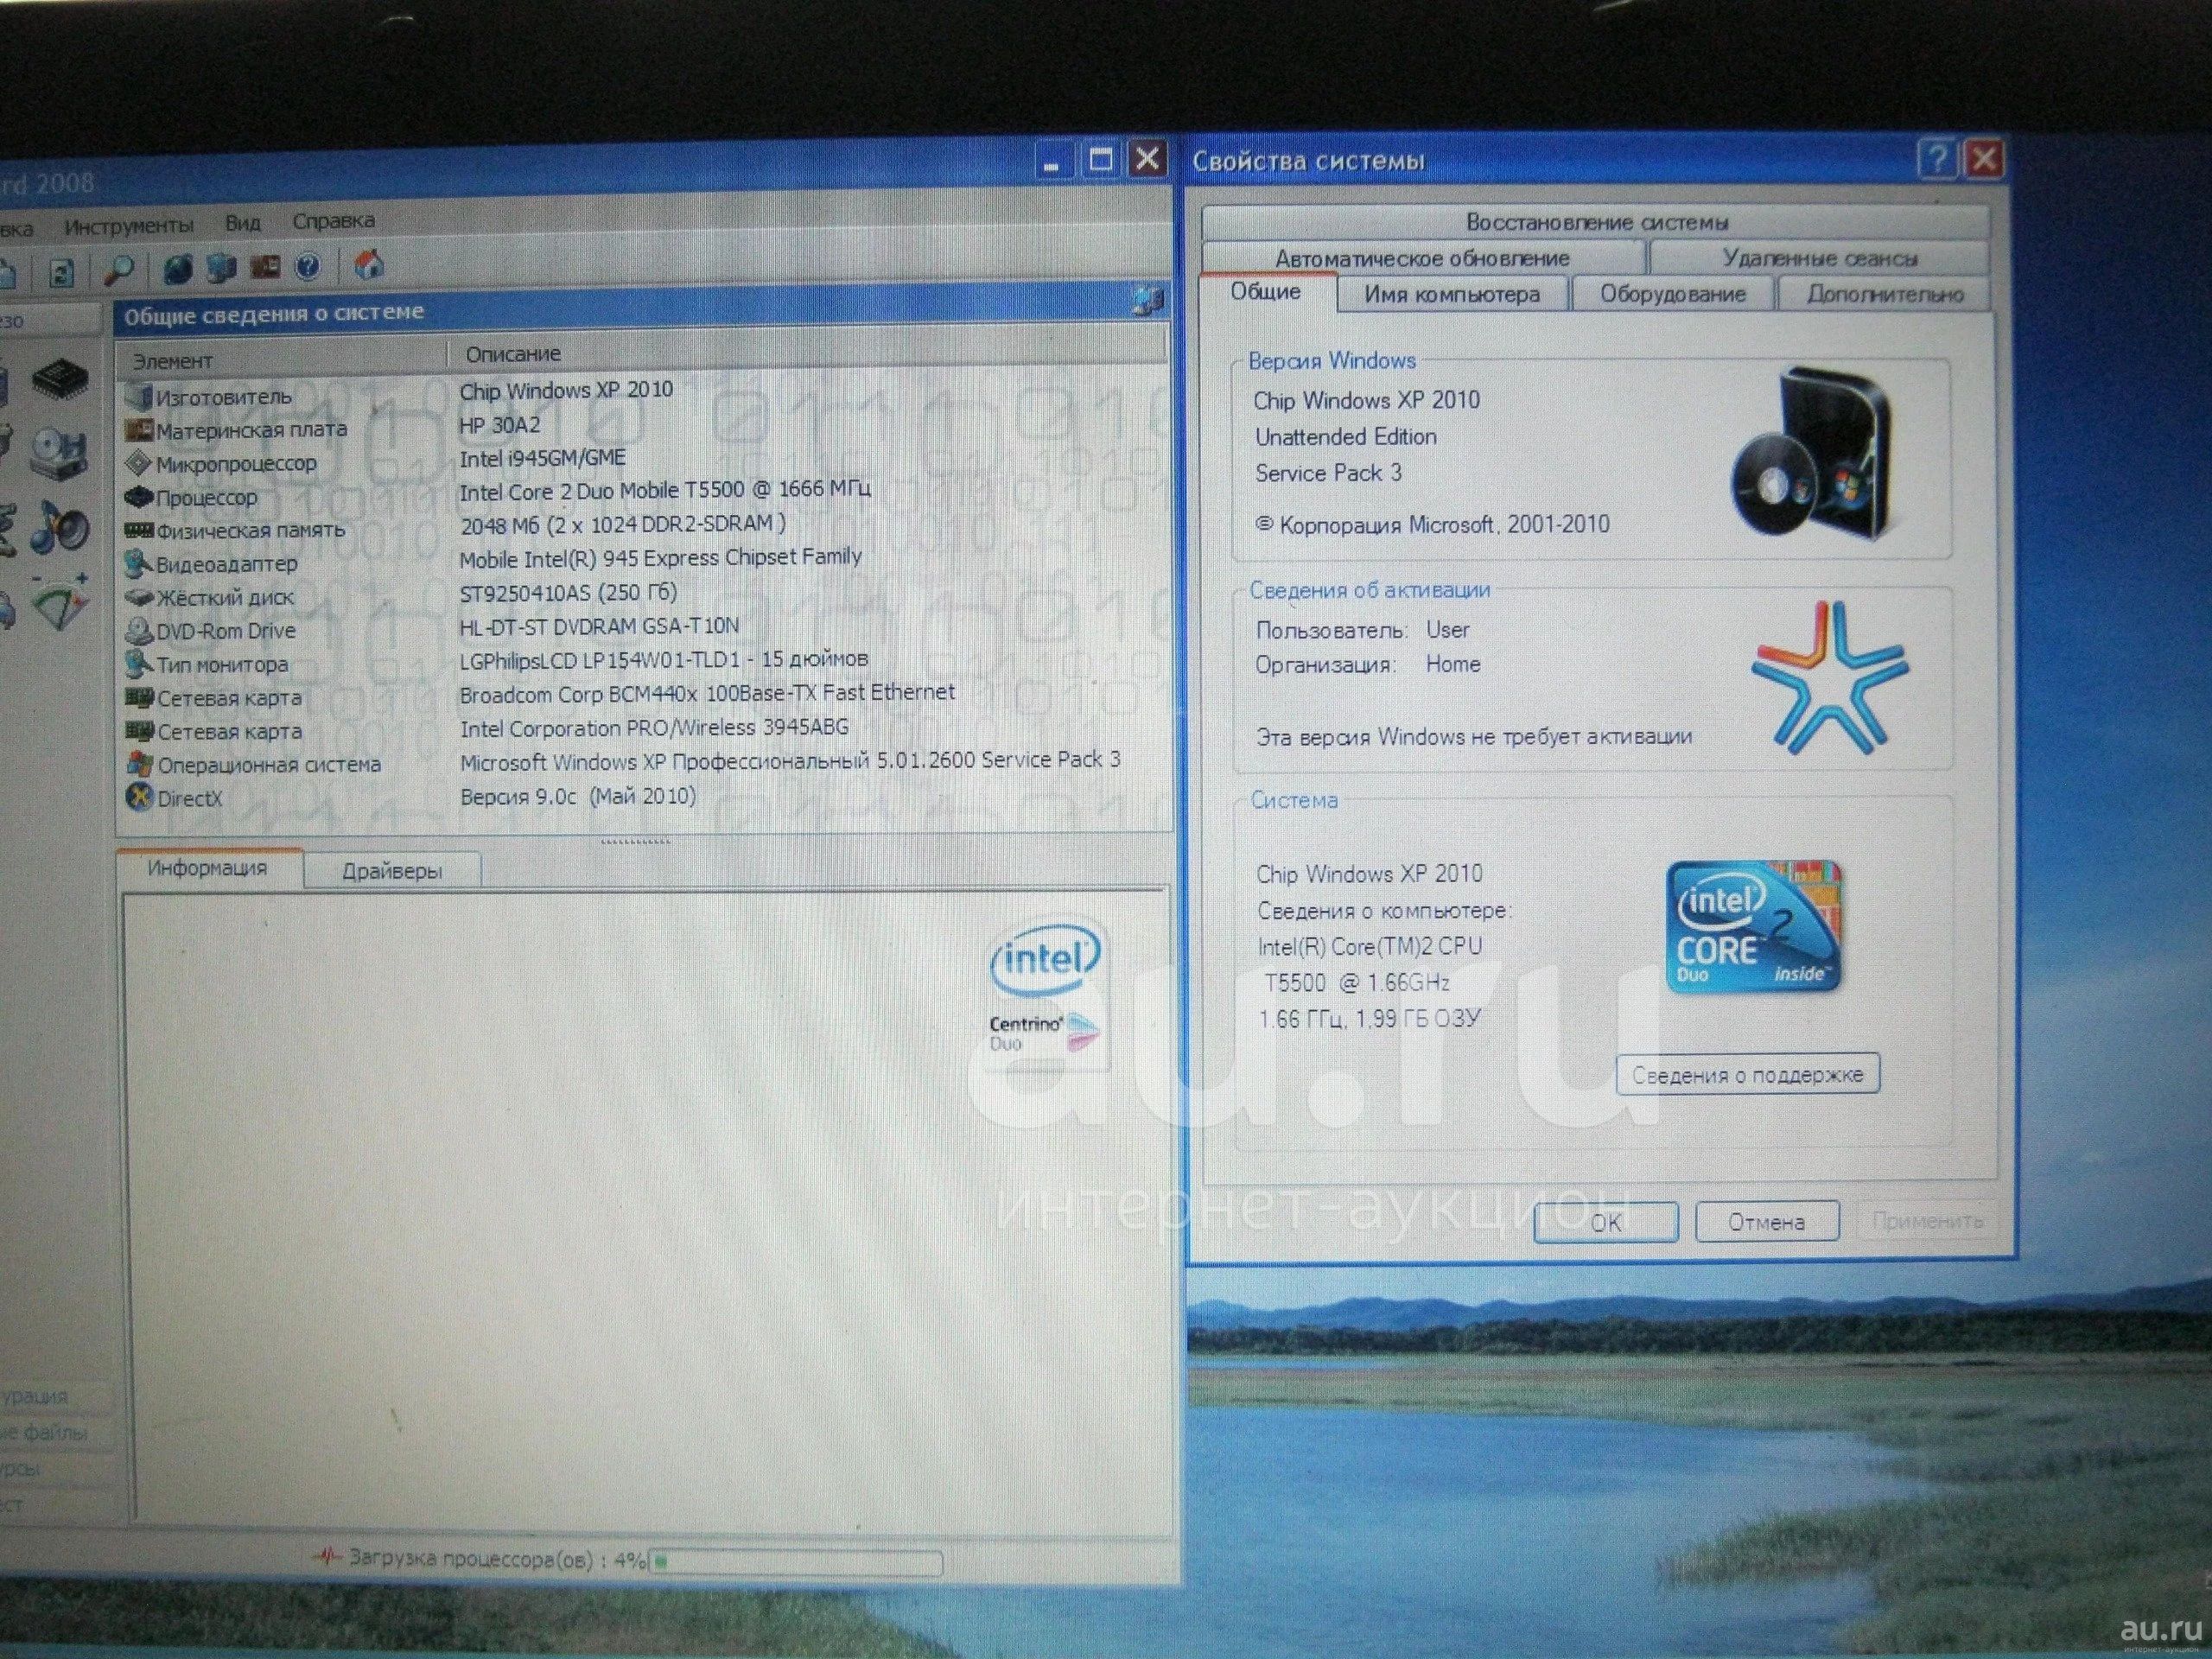The width and height of the screenshot is (2212, 1659).
Task: Open the Имя компьютера tab
Action: point(1452,294)
